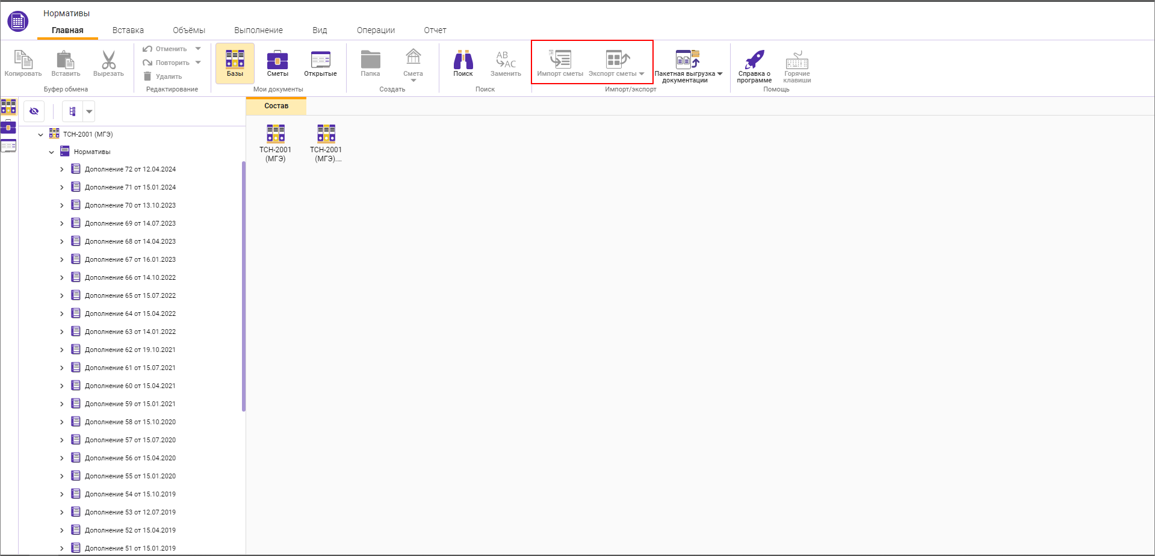Image resolution: width=1155 pixels, height=556 pixels.
Task: Switch to the Операции ribbon tab
Action: (x=376, y=30)
